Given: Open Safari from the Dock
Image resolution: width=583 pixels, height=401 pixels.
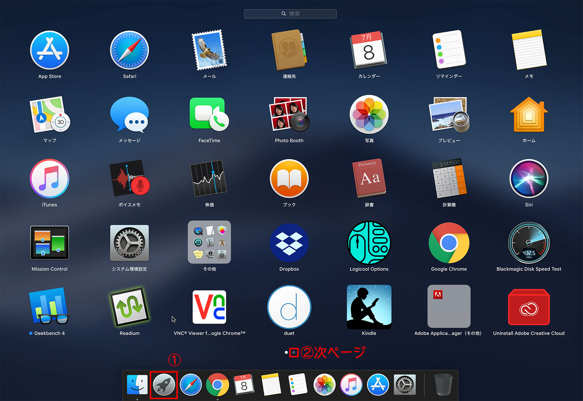Looking at the screenshot, I should [x=191, y=385].
